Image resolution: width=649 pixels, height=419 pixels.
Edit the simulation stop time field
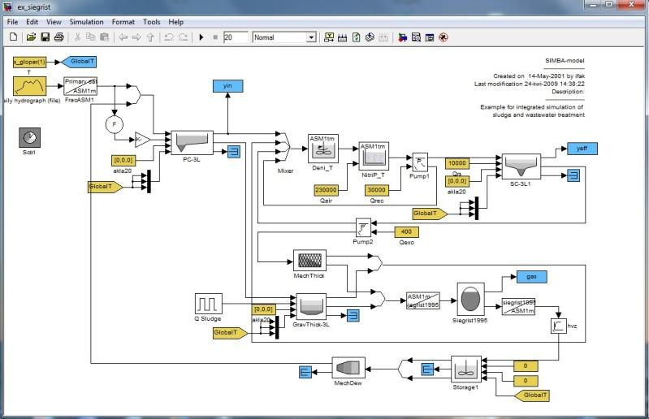236,37
